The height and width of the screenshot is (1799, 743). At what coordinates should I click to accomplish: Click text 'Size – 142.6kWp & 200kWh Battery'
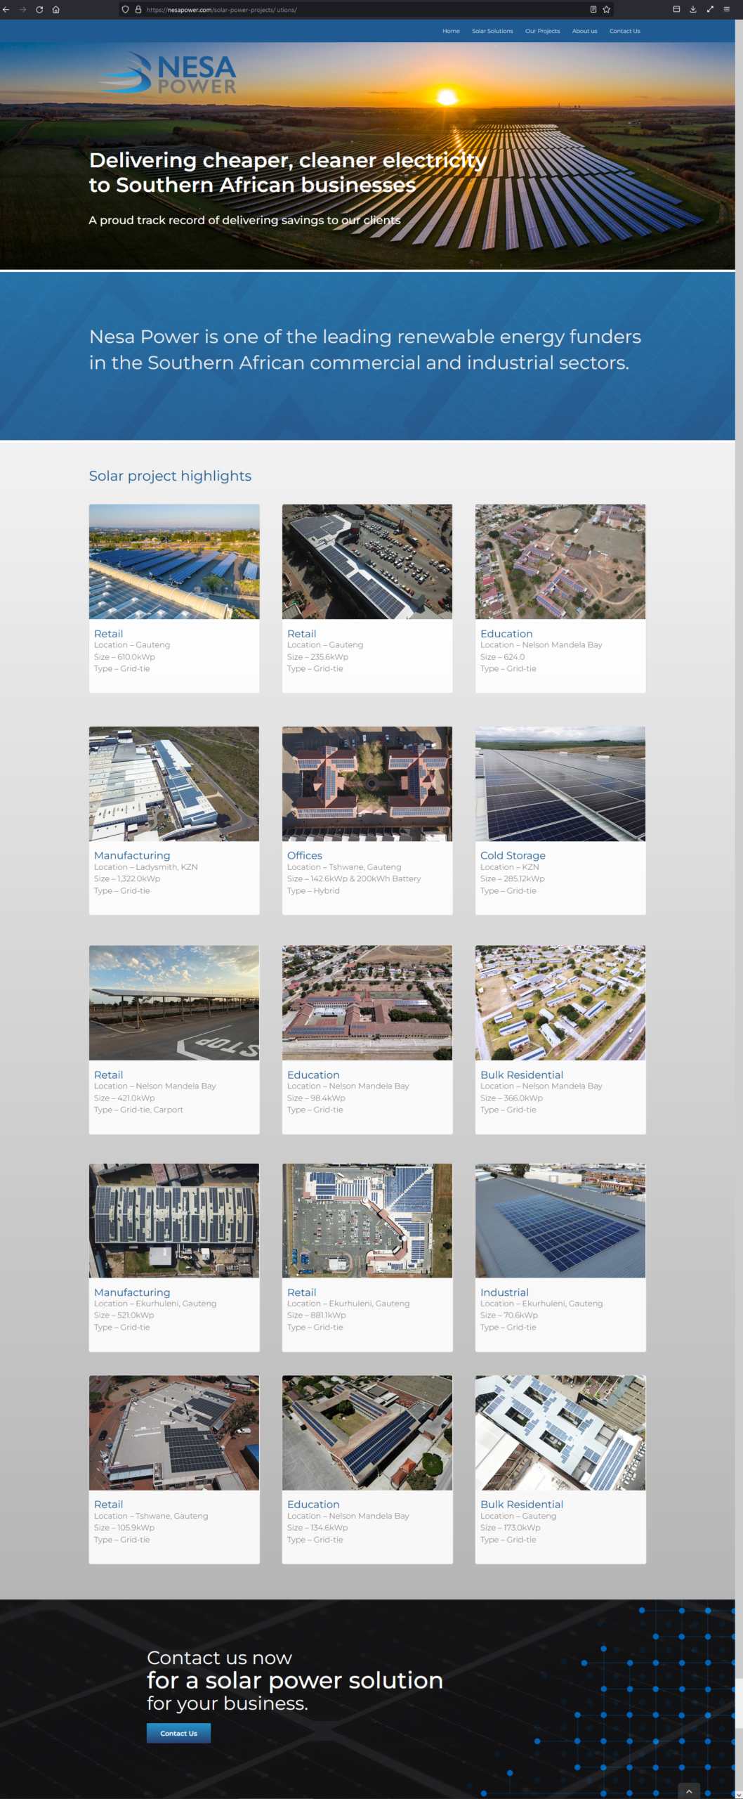point(354,878)
